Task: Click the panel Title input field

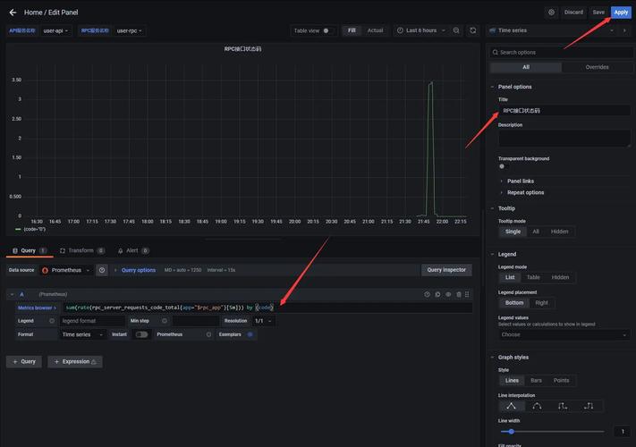Action: click(564, 110)
